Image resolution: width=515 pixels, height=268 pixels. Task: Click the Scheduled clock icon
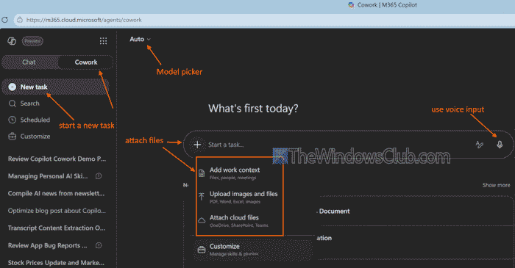[x=13, y=120]
